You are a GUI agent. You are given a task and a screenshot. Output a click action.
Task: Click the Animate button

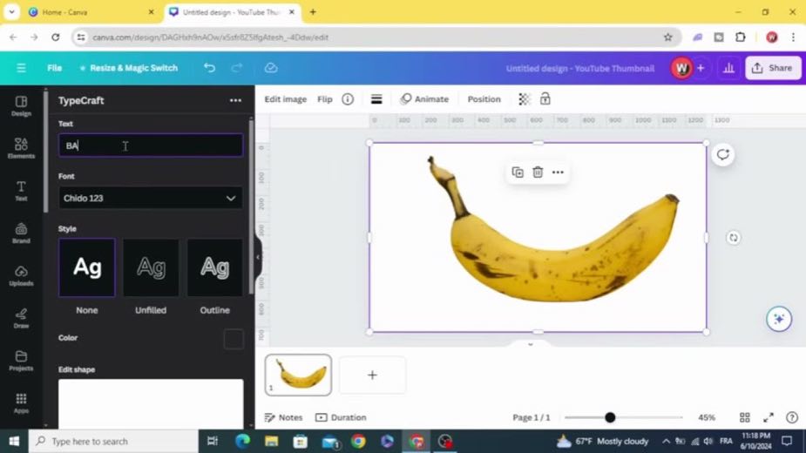[x=424, y=98]
